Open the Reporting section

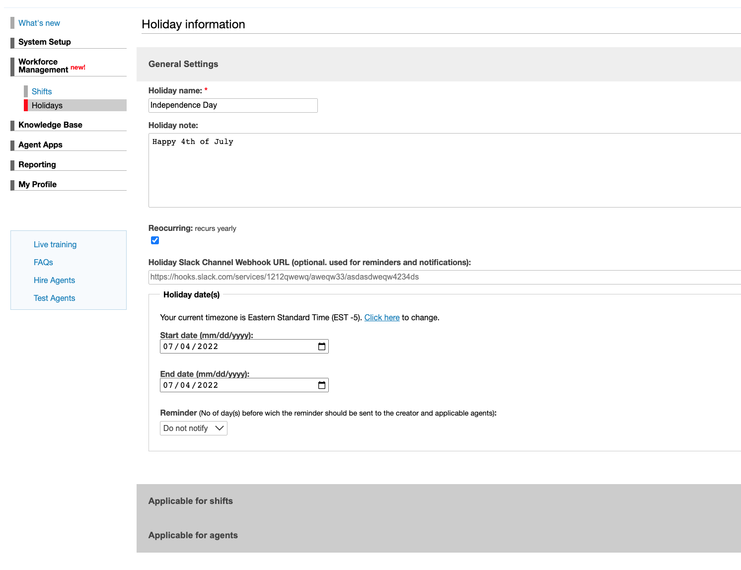tap(37, 164)
